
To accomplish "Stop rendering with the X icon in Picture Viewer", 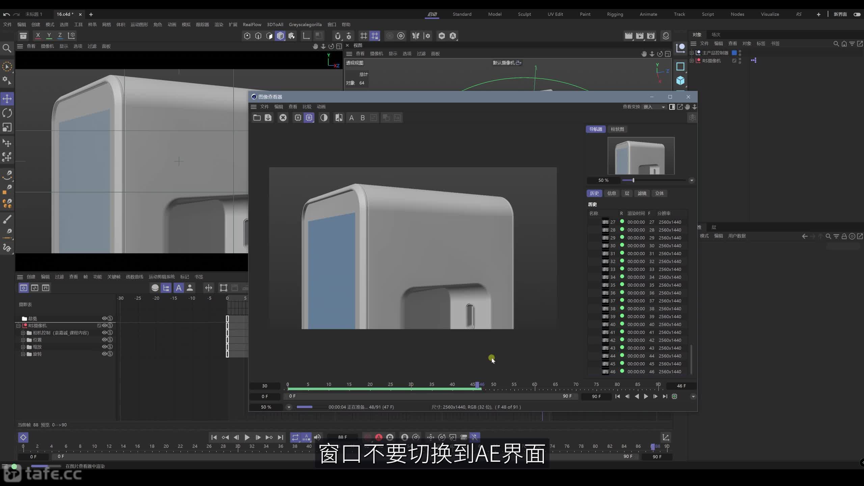I will tap(283, 118).
